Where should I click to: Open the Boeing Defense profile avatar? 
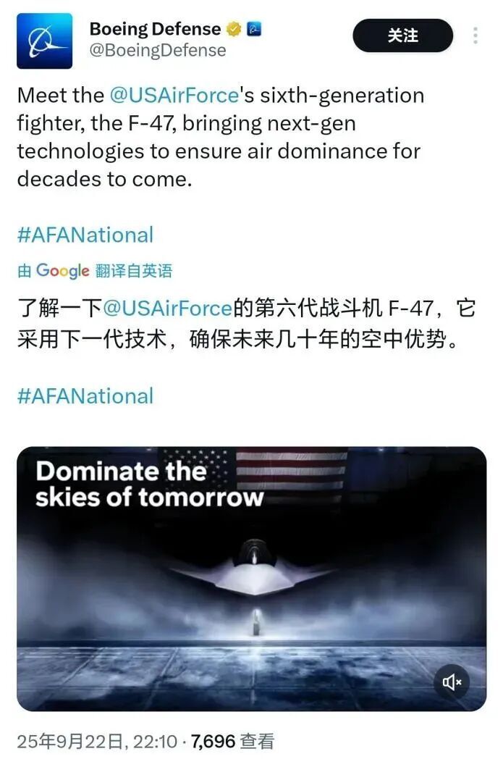pos(44,41)
